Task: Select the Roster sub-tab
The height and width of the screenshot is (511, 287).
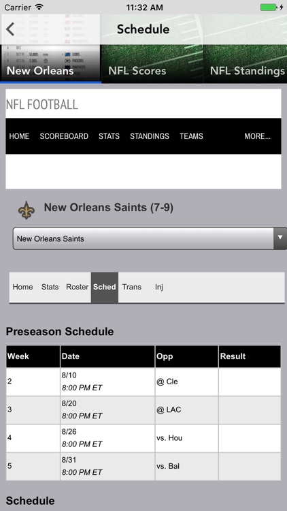Action: pos(77,287)
